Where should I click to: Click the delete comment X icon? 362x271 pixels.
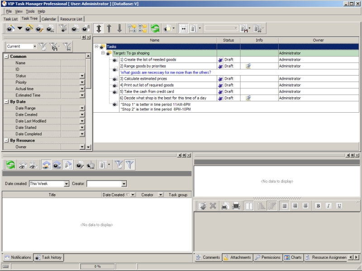pyautogui.click(x=213, y=206)
